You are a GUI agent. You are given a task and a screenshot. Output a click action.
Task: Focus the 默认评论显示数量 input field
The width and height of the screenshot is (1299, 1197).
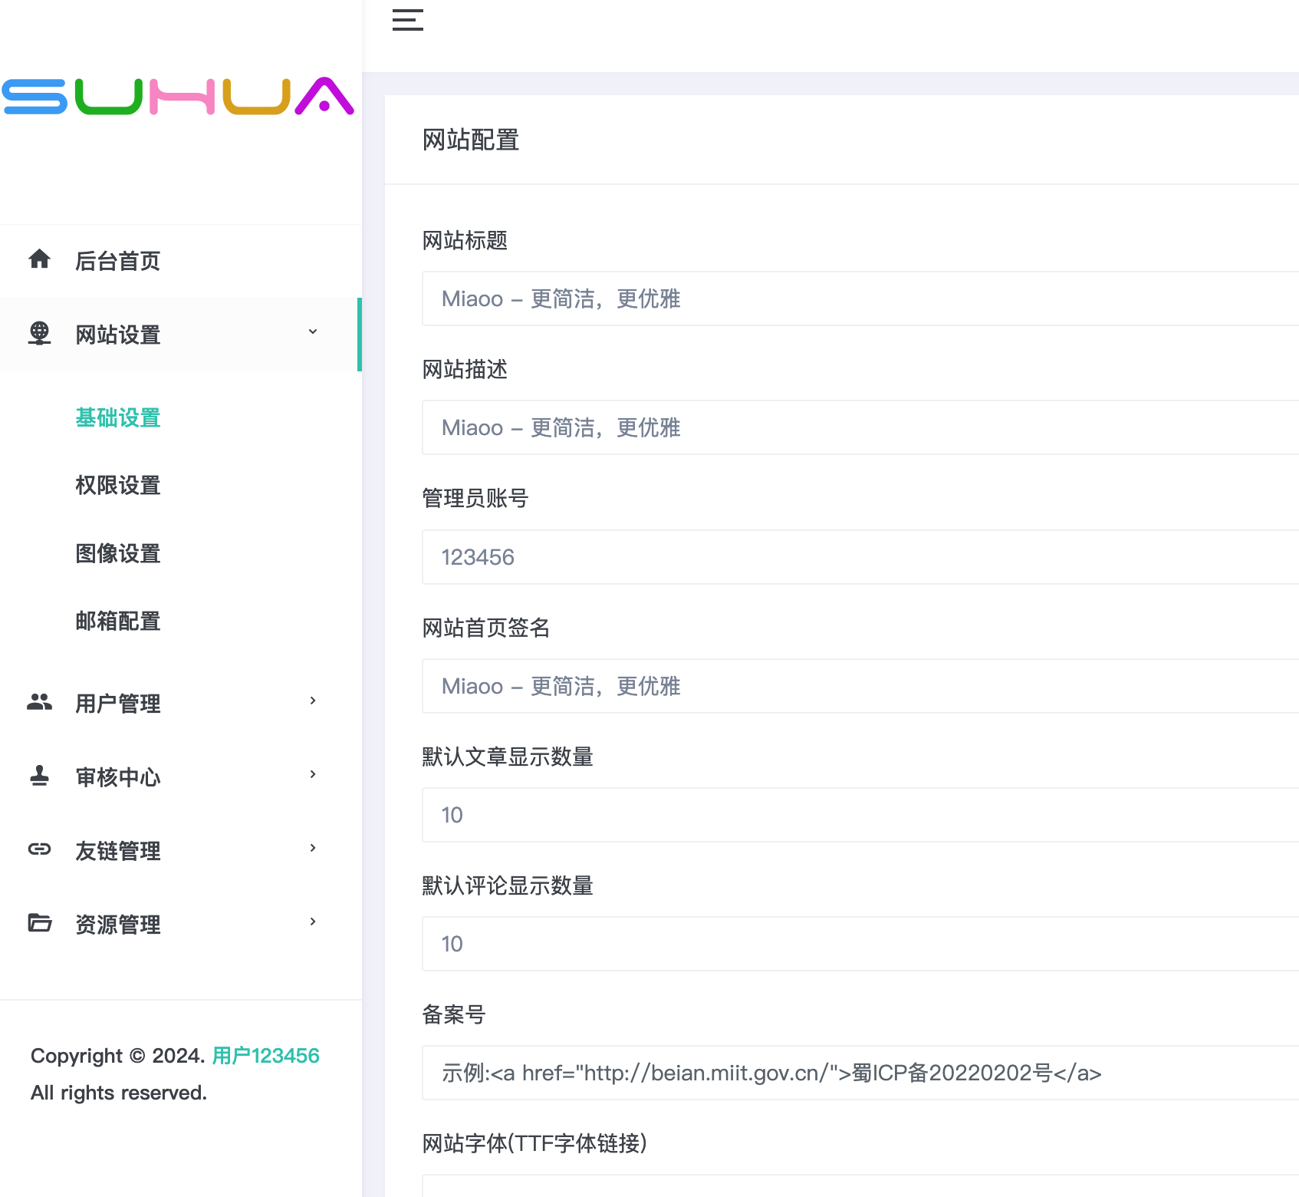860,944
